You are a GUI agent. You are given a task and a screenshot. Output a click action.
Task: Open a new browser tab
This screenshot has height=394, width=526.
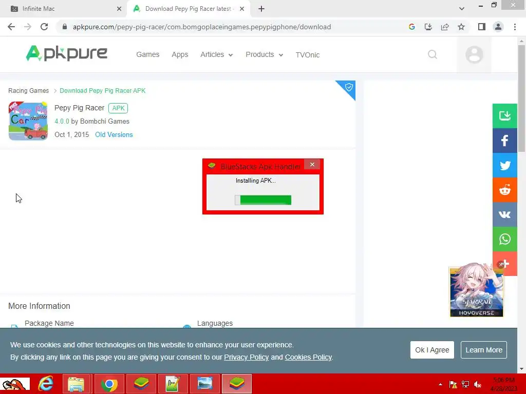261,9
